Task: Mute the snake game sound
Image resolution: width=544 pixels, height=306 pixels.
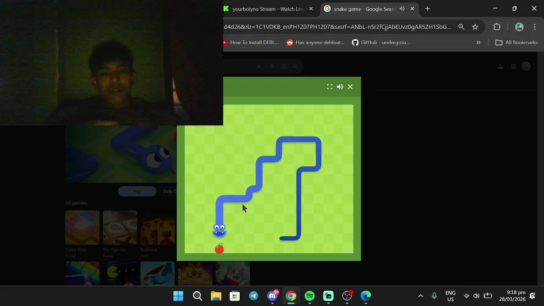Action: point(340,87)
